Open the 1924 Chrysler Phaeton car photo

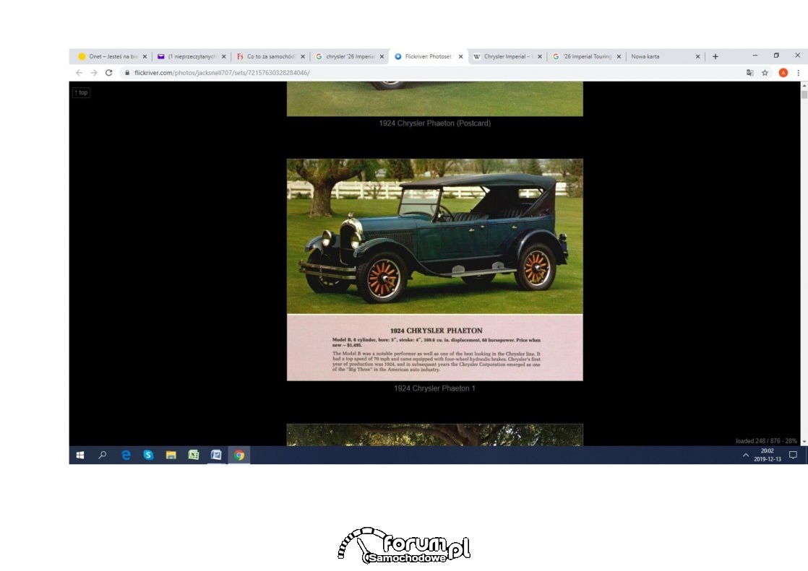(435, 270)
